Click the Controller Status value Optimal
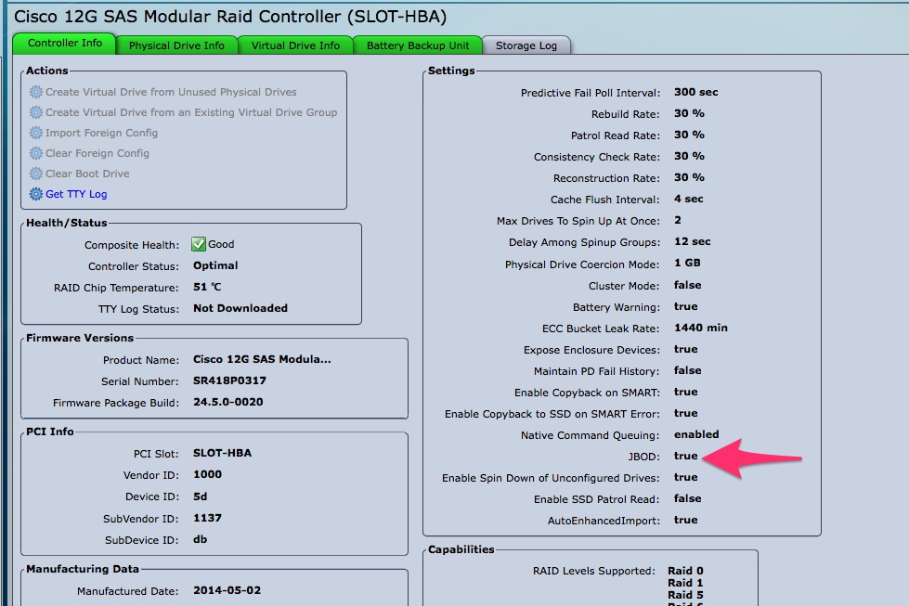909x606 pixels. point(215,265)
